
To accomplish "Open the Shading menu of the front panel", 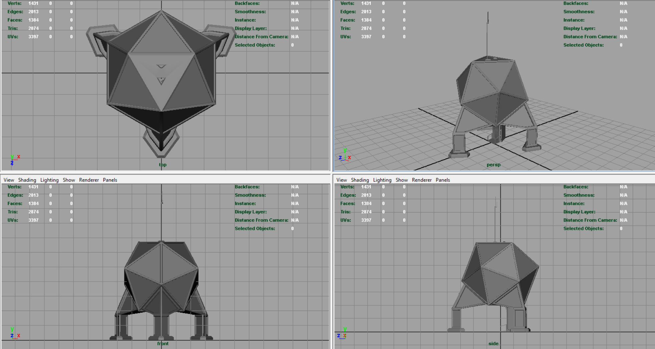I will click(x=27, y=180).
